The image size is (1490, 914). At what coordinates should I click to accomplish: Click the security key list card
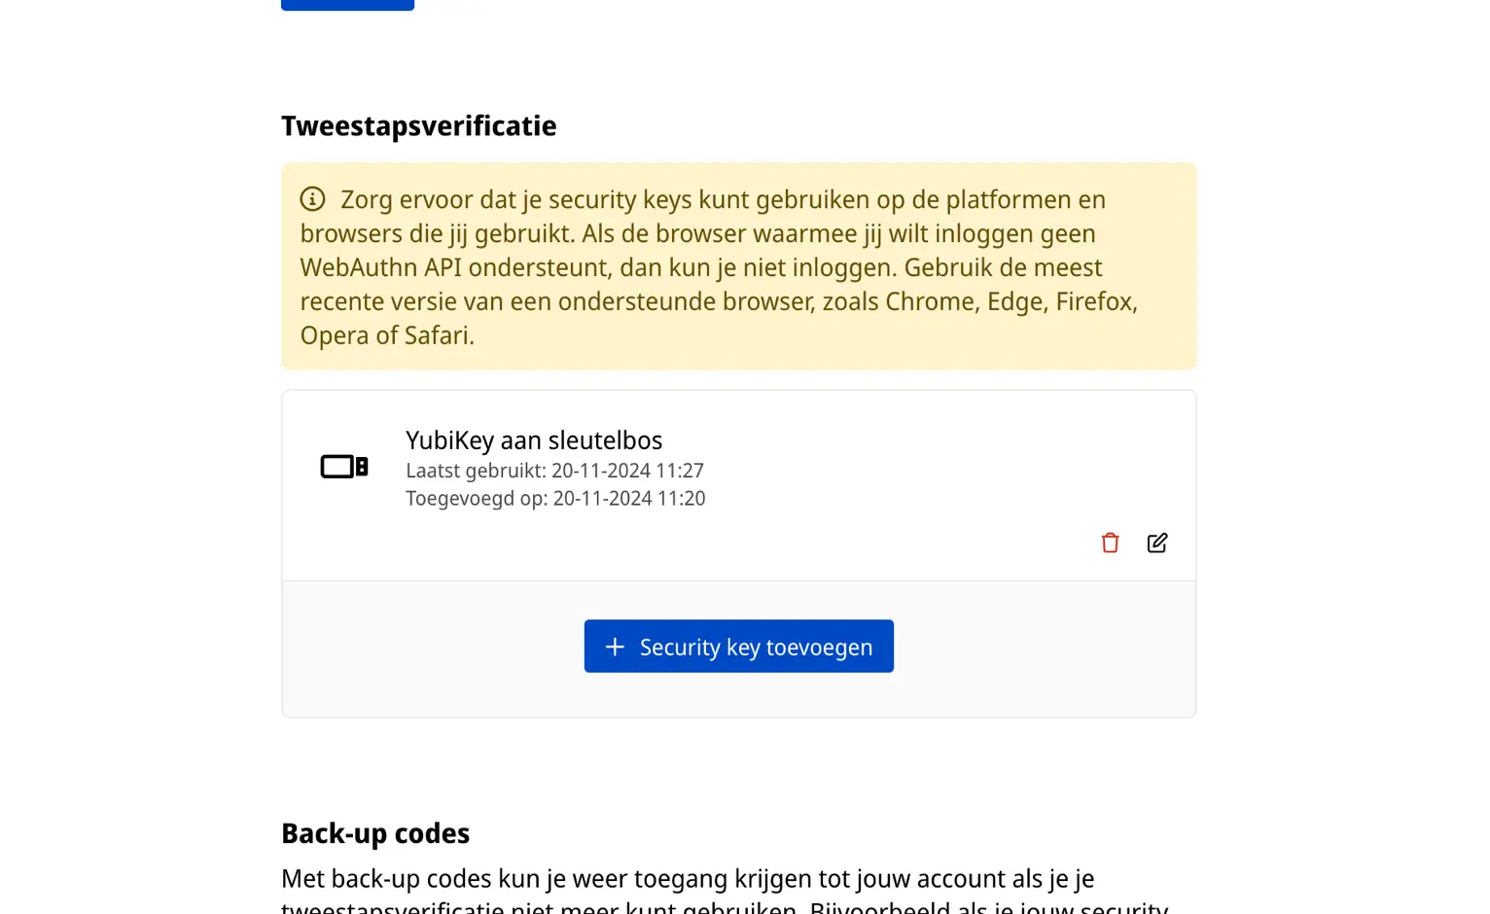pos(738,484)
